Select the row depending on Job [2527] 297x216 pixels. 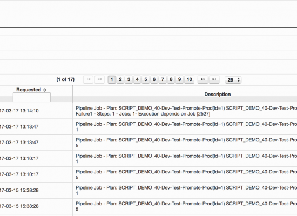(x=148, y=111)
